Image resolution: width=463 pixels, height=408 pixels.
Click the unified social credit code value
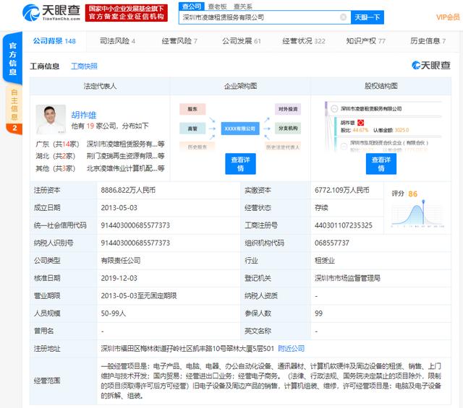point(135,225)
